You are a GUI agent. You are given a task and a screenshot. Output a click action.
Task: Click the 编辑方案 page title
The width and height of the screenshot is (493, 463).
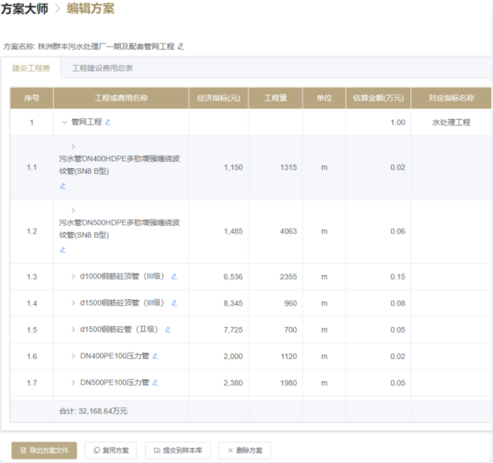90,9
